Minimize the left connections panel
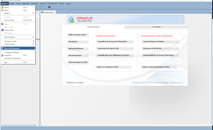The height and width of the screenshot is (130, 213). pos(38,12)
